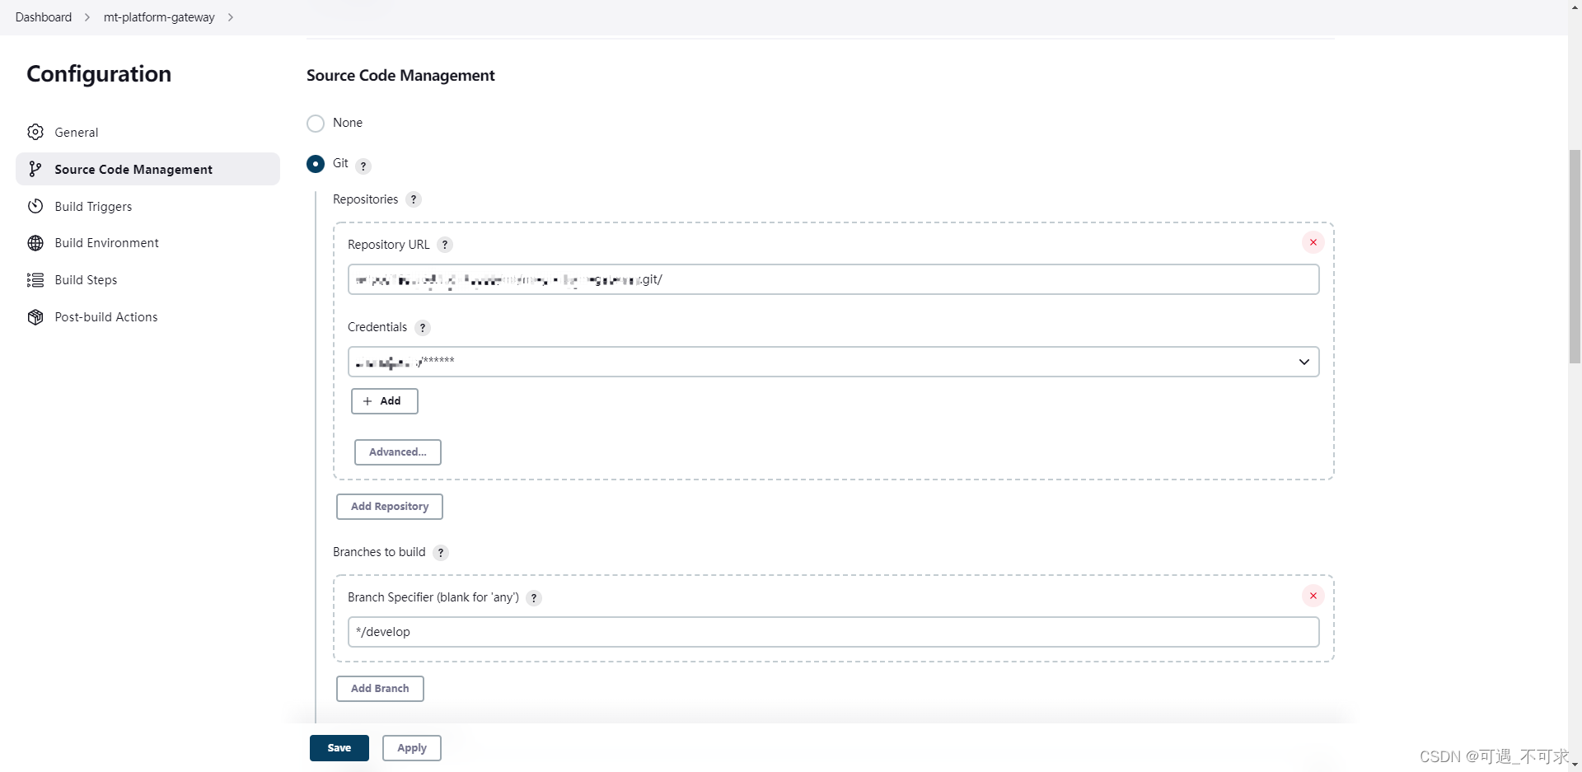Select Source Code Management sidebar item
The width and height of the screenshot is (1582, 772).
pos(147,169)
